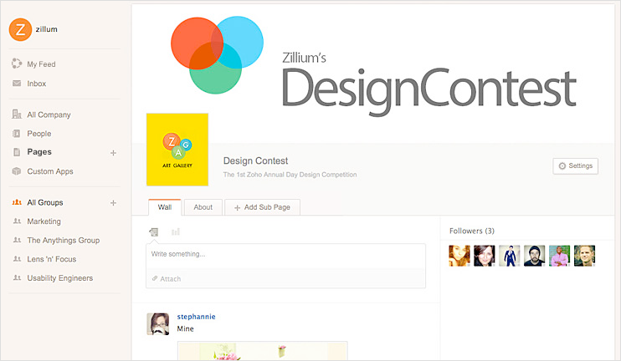Click the Art Gallery page thumbnail
Screen dimensions: 621x361
tap(177, 150)
